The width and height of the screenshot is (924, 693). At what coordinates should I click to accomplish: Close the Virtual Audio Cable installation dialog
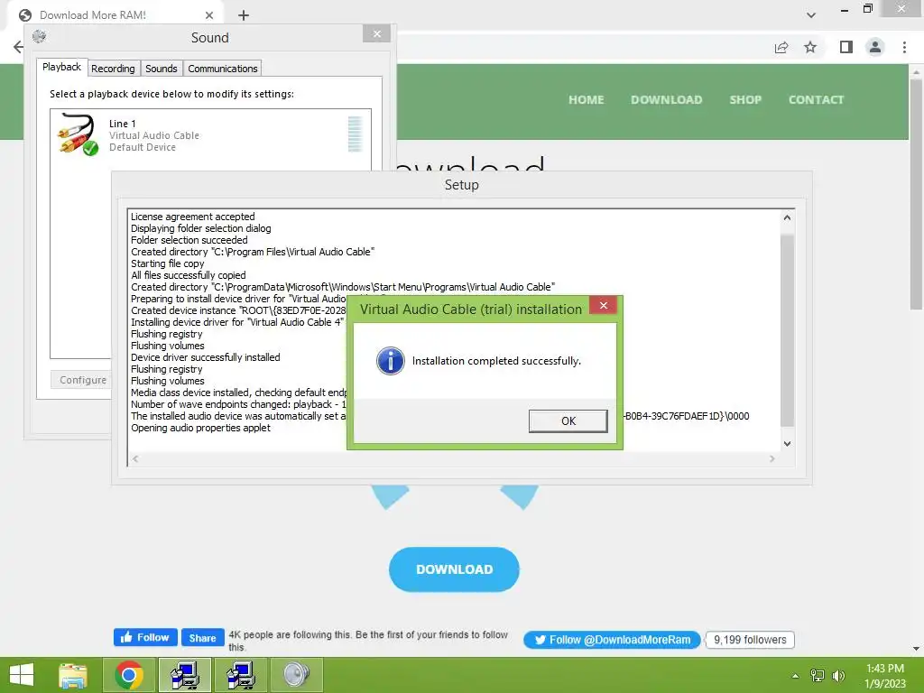pyautogui.click(x=603, y=305)
